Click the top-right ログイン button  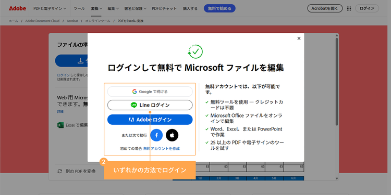pos(367,8)
